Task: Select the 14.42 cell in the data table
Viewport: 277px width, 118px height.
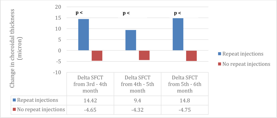Action: 90,101
